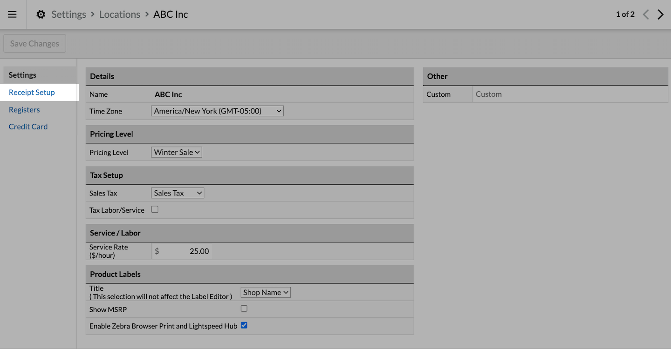Focus the Custom text field
This screenshot has height=349, width=671.
[x=569, y=94]
